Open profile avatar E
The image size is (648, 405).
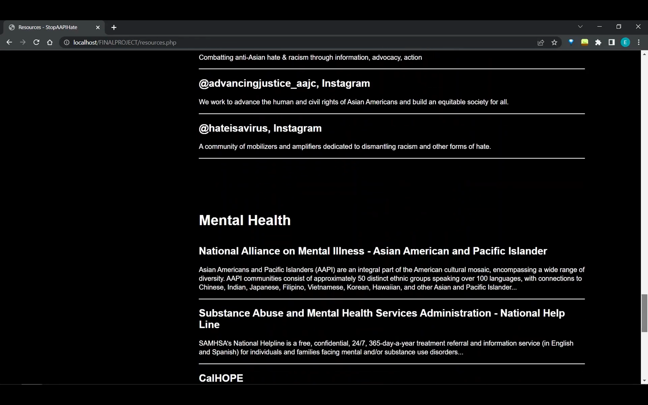pyautogui.click(x=625, y=42)
